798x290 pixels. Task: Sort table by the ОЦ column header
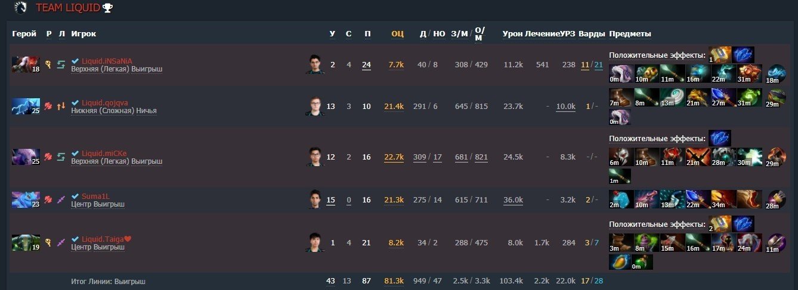397,34
